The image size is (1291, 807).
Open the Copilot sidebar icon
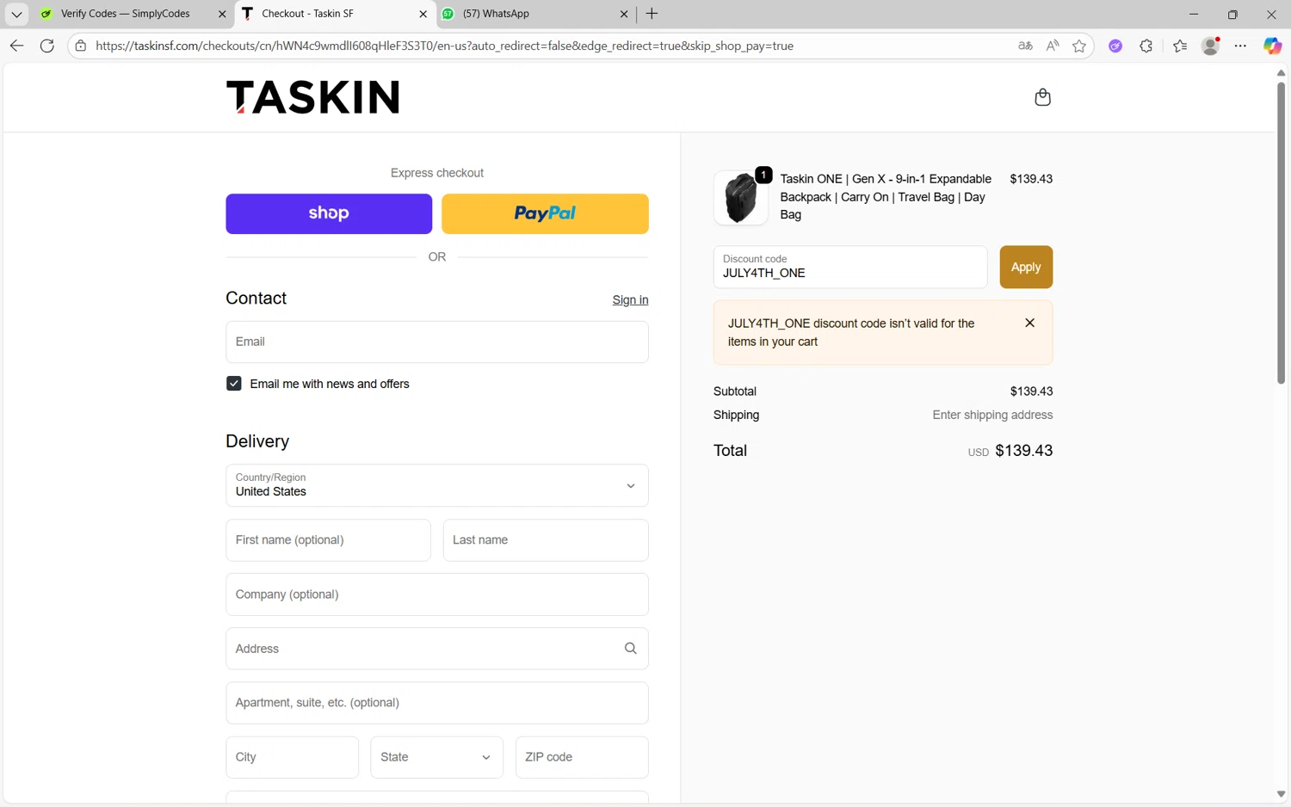click(x=1272, y=46)
